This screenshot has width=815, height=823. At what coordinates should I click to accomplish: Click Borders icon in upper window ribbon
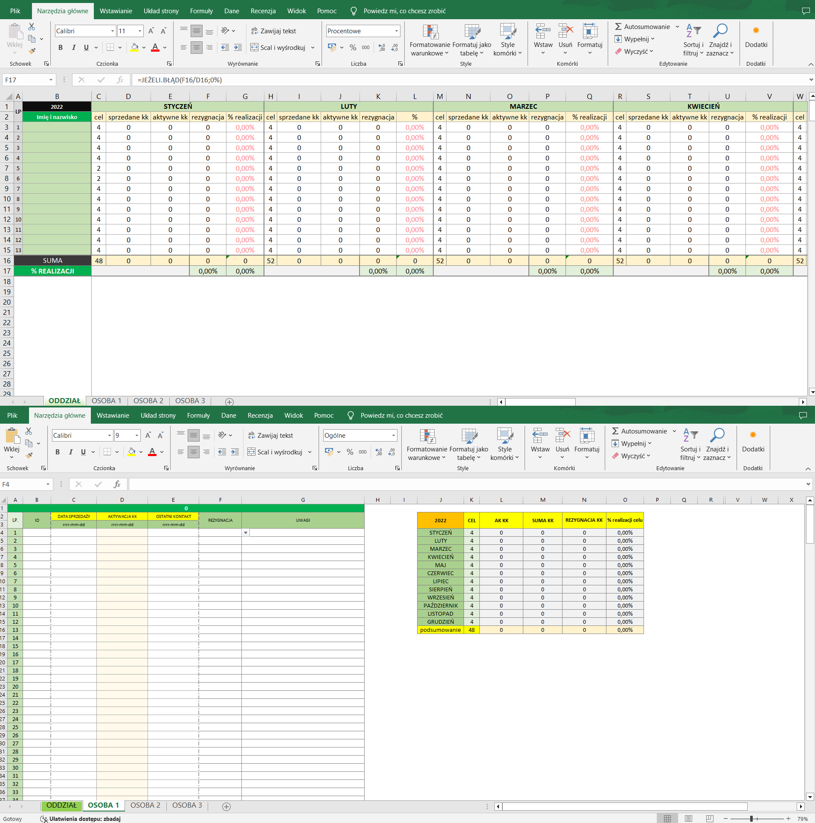[110, 47]
